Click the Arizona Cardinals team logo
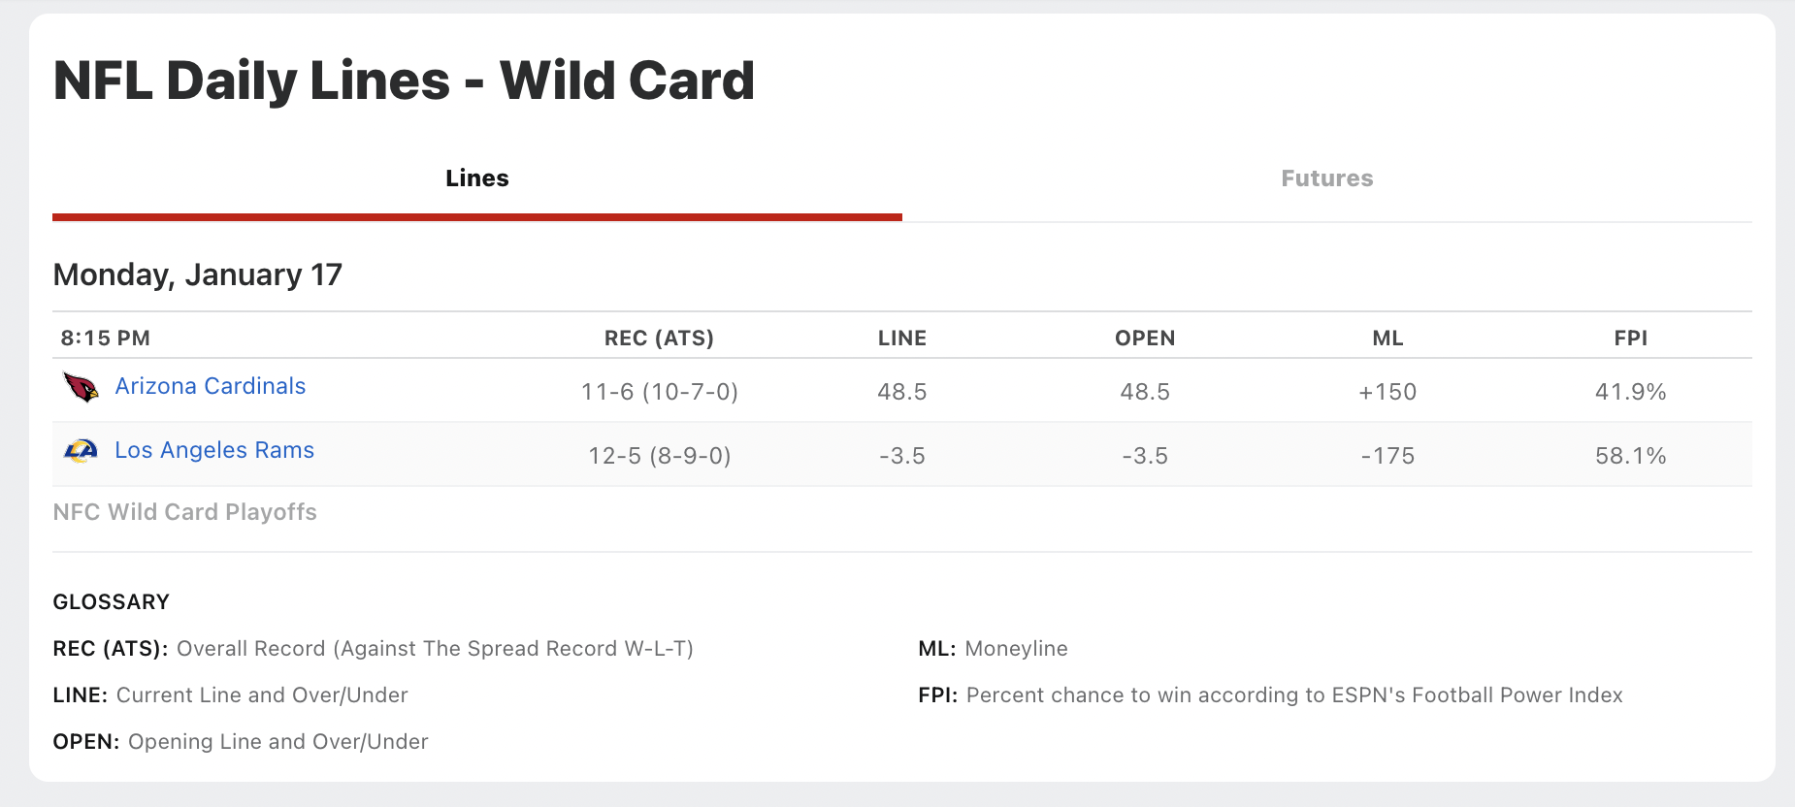 tap(81, 387)
